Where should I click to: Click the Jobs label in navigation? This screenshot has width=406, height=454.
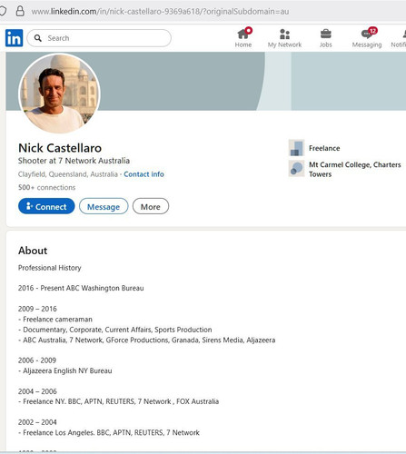[x=326, y=44]
